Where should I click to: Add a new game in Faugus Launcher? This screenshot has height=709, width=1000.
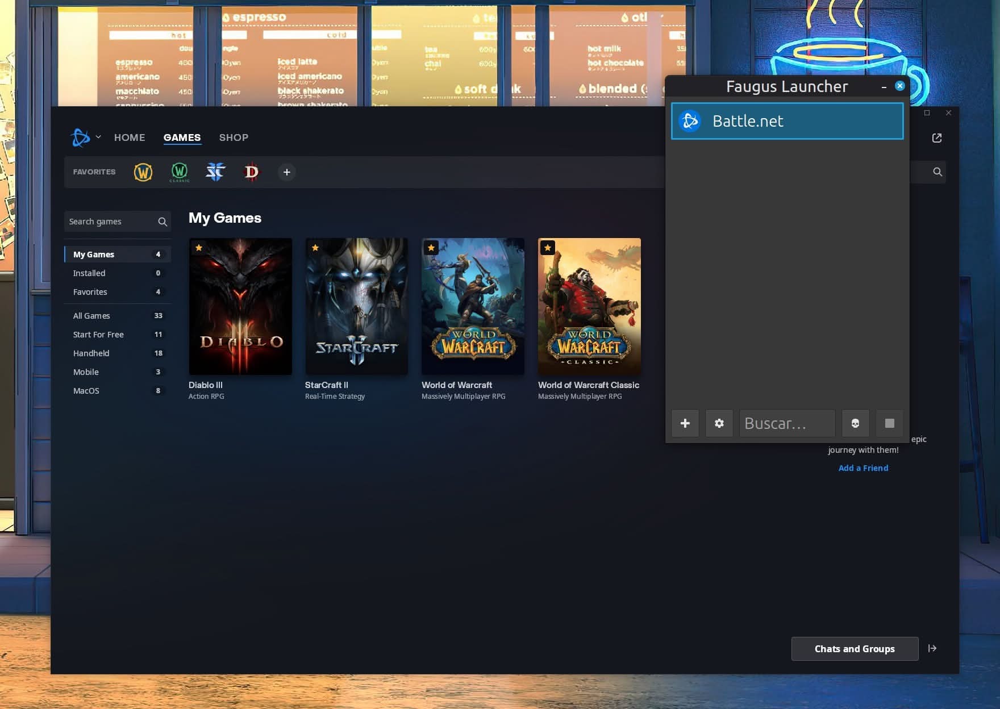coord(685,423)
